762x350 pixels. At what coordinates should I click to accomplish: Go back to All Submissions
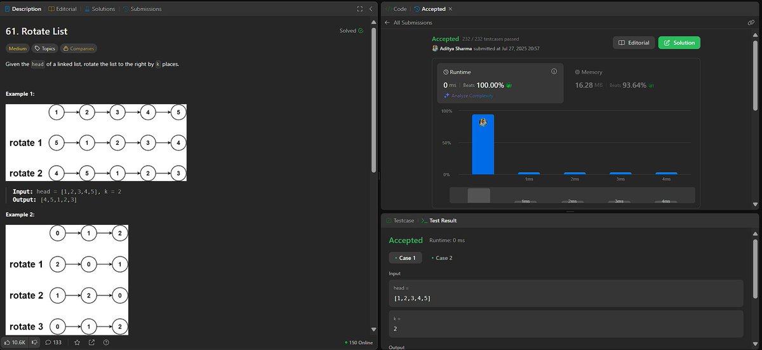tap(408, 22)
